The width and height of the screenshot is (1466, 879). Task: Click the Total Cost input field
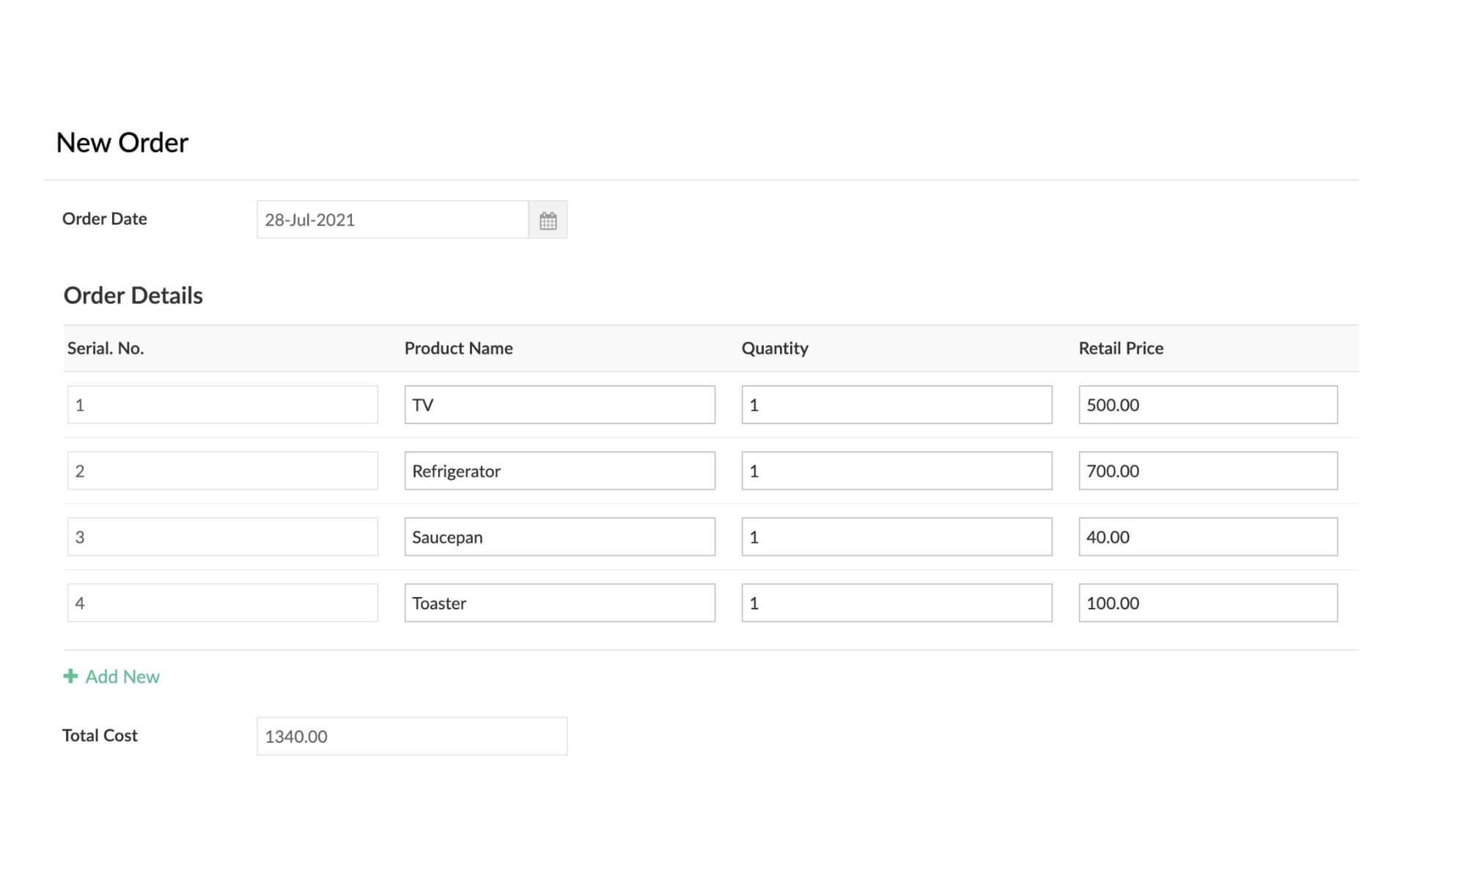pos(410,735)
